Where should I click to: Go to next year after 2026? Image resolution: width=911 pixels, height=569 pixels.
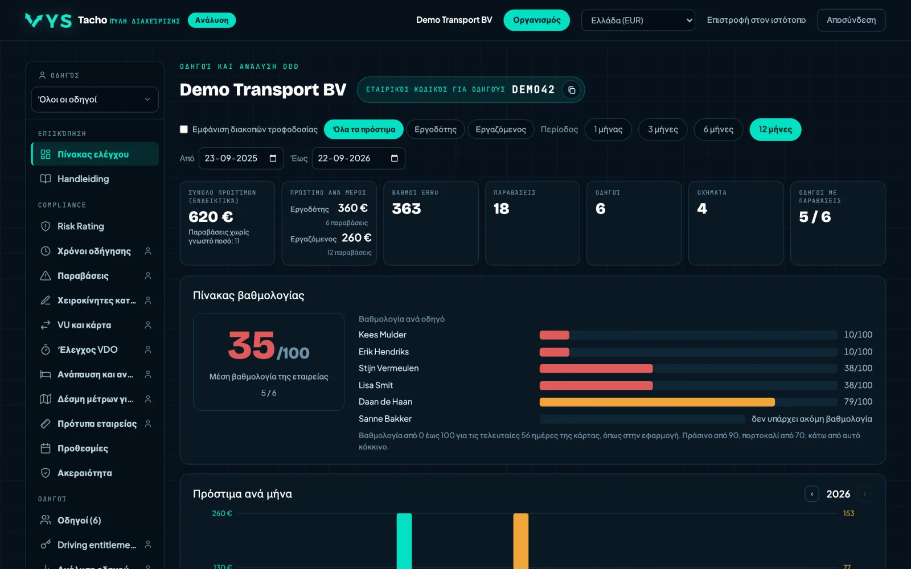point(864,494)
